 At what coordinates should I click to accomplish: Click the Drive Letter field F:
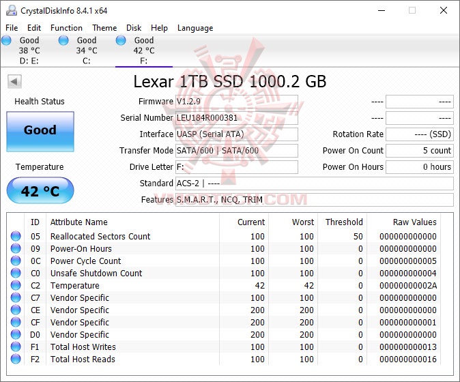click(x=236, y=167)
